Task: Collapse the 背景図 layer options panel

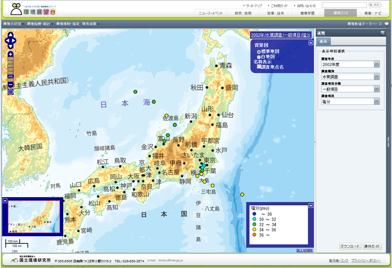Action: coord(311,43)
